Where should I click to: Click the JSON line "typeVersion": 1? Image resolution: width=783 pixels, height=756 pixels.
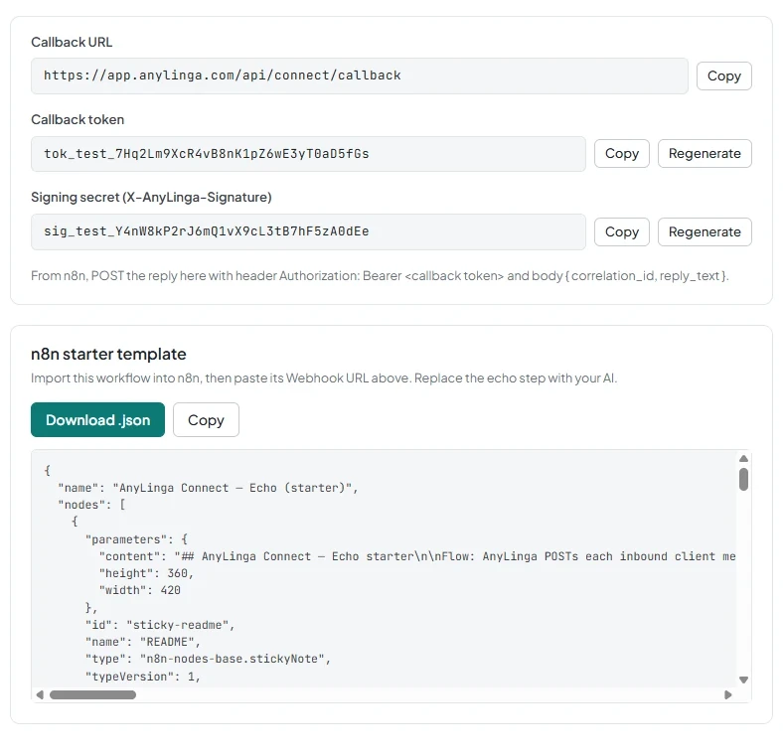click(142, 677)
